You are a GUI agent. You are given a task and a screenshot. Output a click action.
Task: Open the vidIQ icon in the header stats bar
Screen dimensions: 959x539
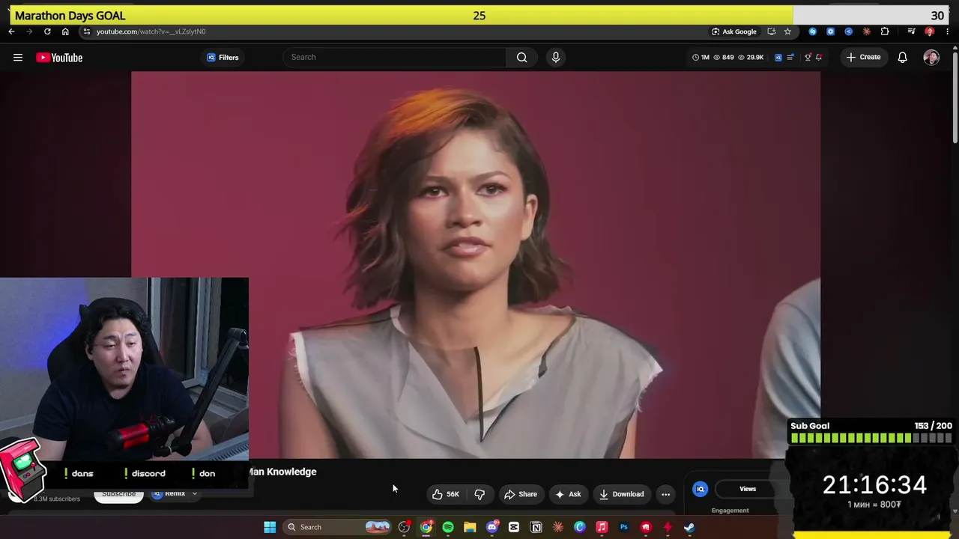click(x=778, y=57)
